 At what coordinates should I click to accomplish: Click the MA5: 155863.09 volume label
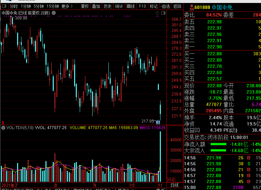click(x=124, y=128)
